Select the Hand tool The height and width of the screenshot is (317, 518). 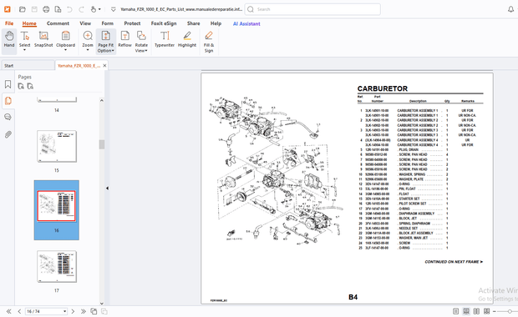point(9,41)
